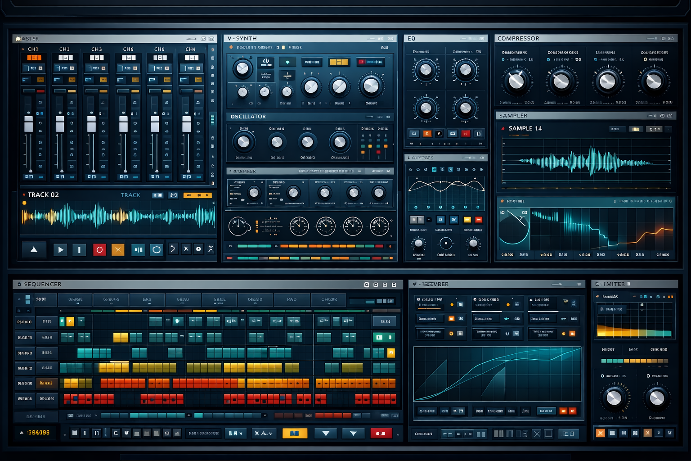Click the TRACK label button above waveform
The width and height of the screenshot is (691, 461).
tap(130, 195)
